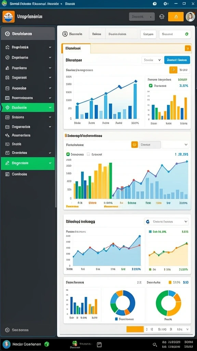This screenshot has height=351, width=197.
Task: Click the green and orange donut chart
Action: point(168,303)
